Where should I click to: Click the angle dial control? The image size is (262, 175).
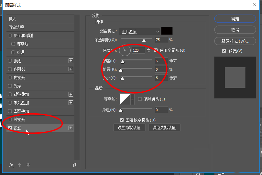pyautogui.click(x=125, y=50)
